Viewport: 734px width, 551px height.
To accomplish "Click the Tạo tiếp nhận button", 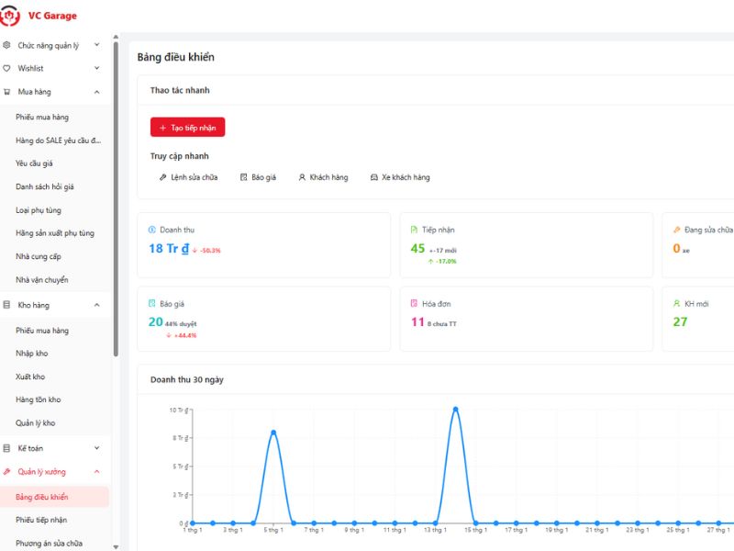I will 187,127.
